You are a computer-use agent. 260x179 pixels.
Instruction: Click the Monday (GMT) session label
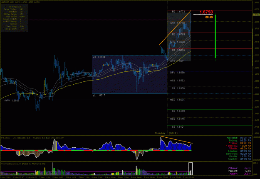coord(166,133)
